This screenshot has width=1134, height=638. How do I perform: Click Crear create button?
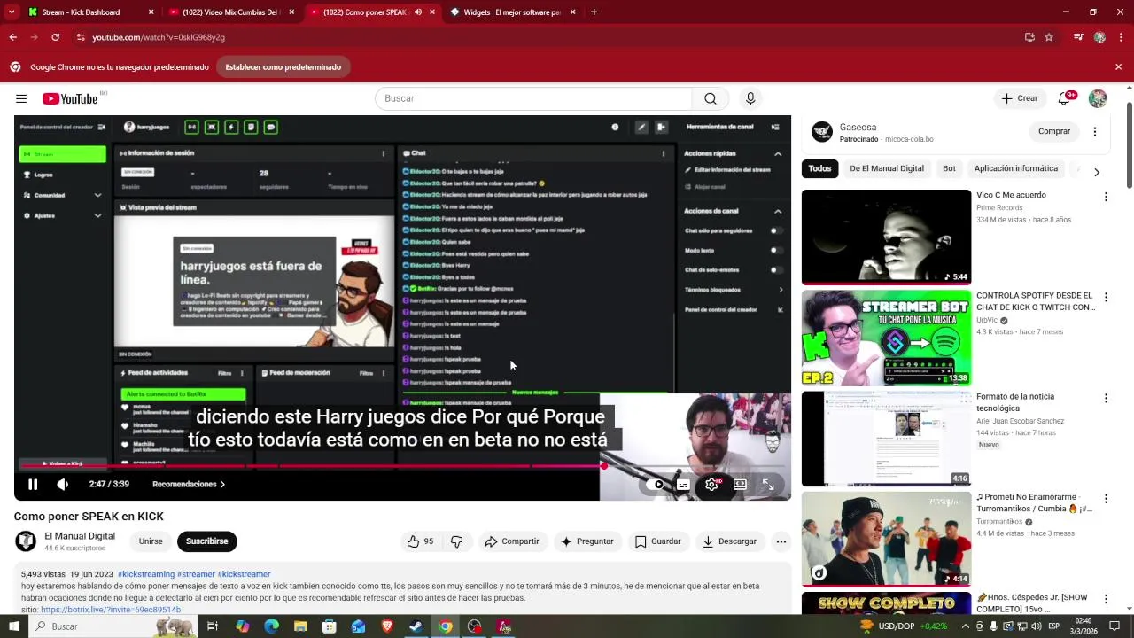(1020, 98)
